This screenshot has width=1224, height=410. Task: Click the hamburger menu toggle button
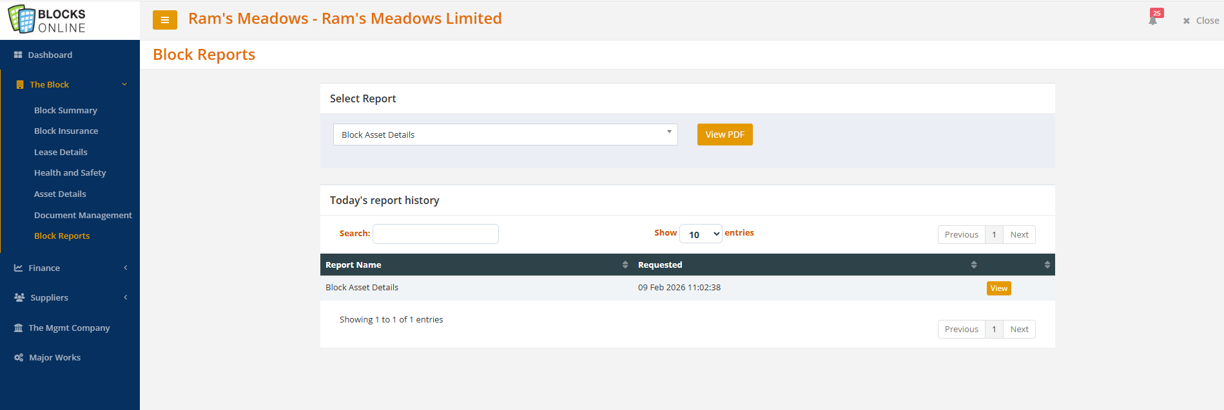(164, 20)
